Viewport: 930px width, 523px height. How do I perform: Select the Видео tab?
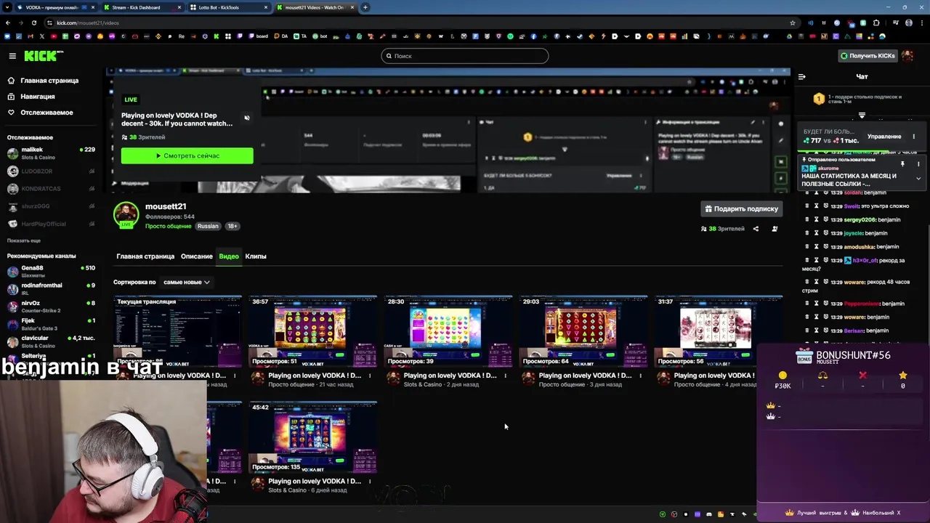(229, 256)
